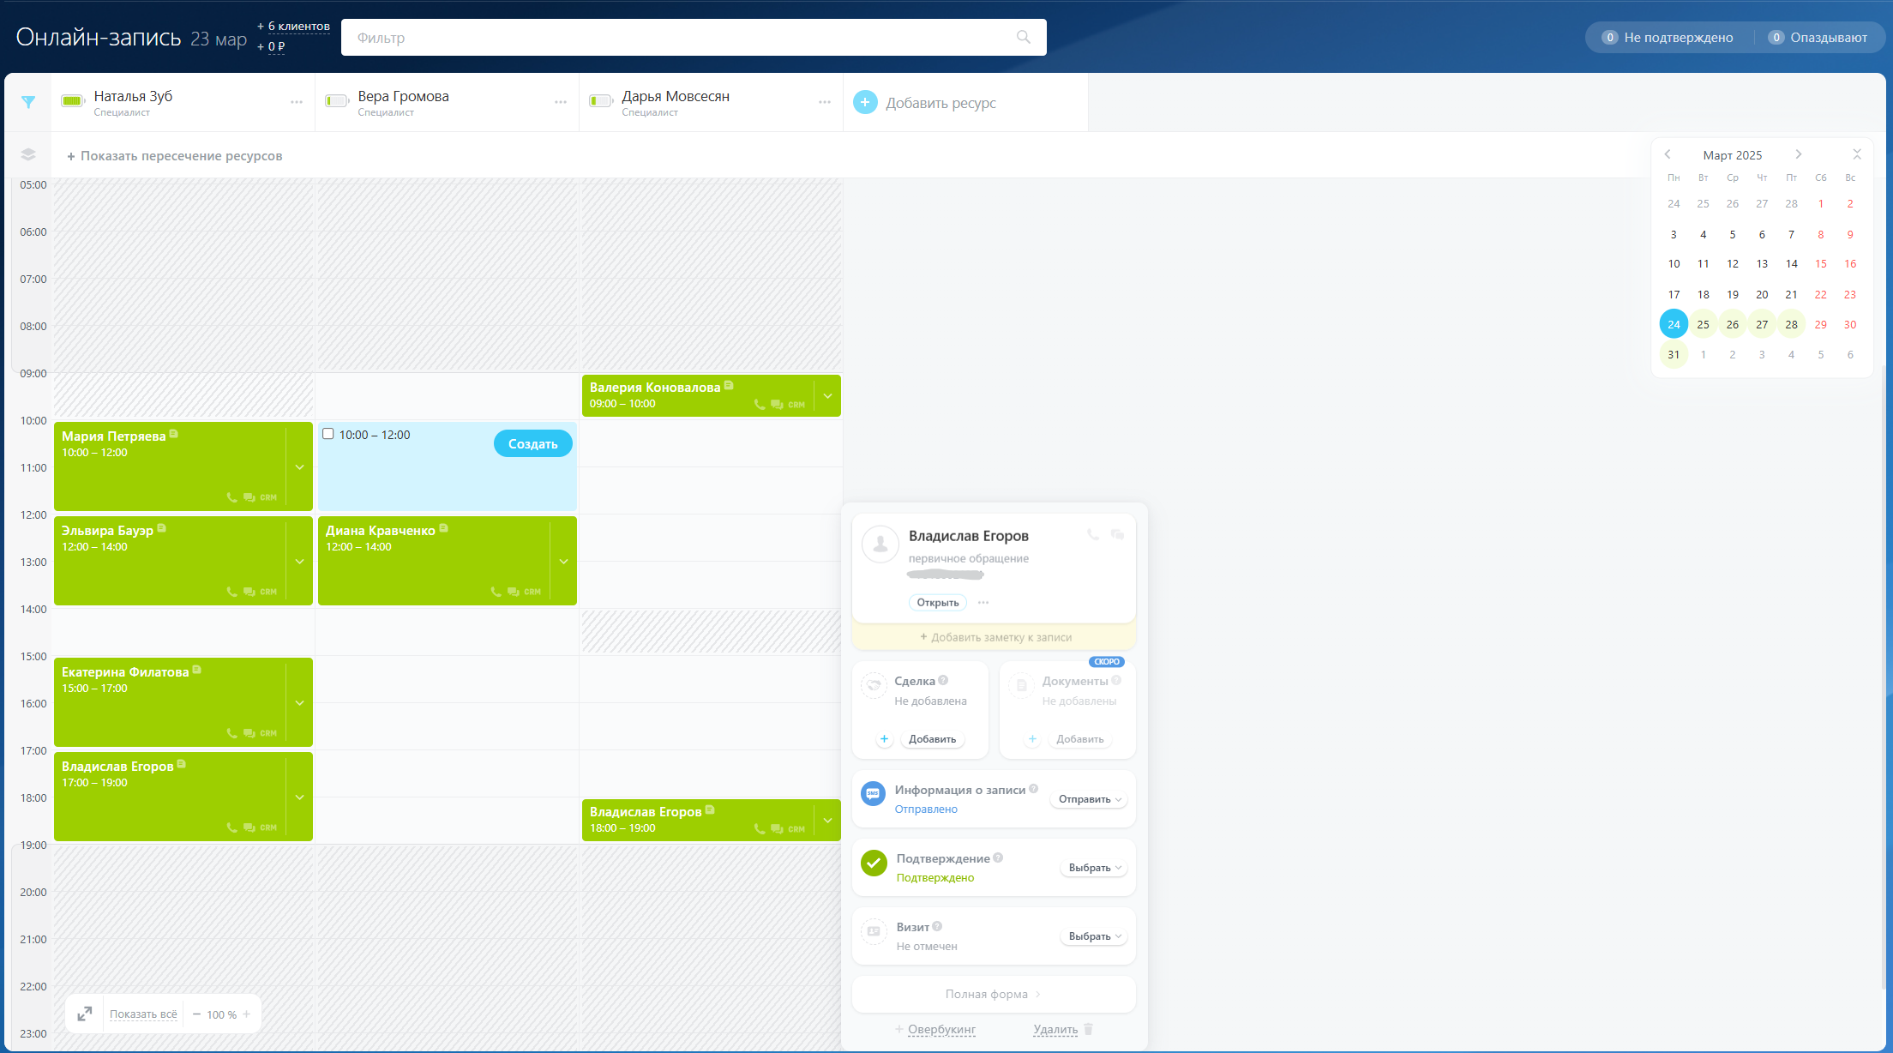Click the trash icon next to Удалить

pos(1088,1029)
